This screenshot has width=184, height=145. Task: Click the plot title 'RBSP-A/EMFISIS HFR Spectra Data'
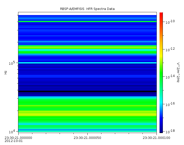pos(87,9)
